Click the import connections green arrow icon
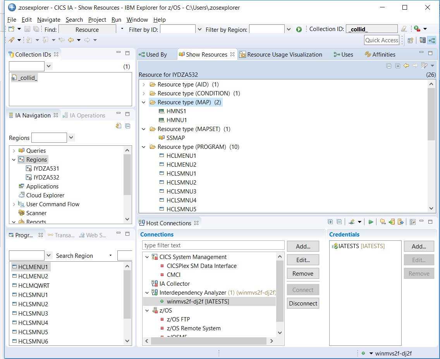Viewport: 440px width, 359px height. [x=392, y=222]
